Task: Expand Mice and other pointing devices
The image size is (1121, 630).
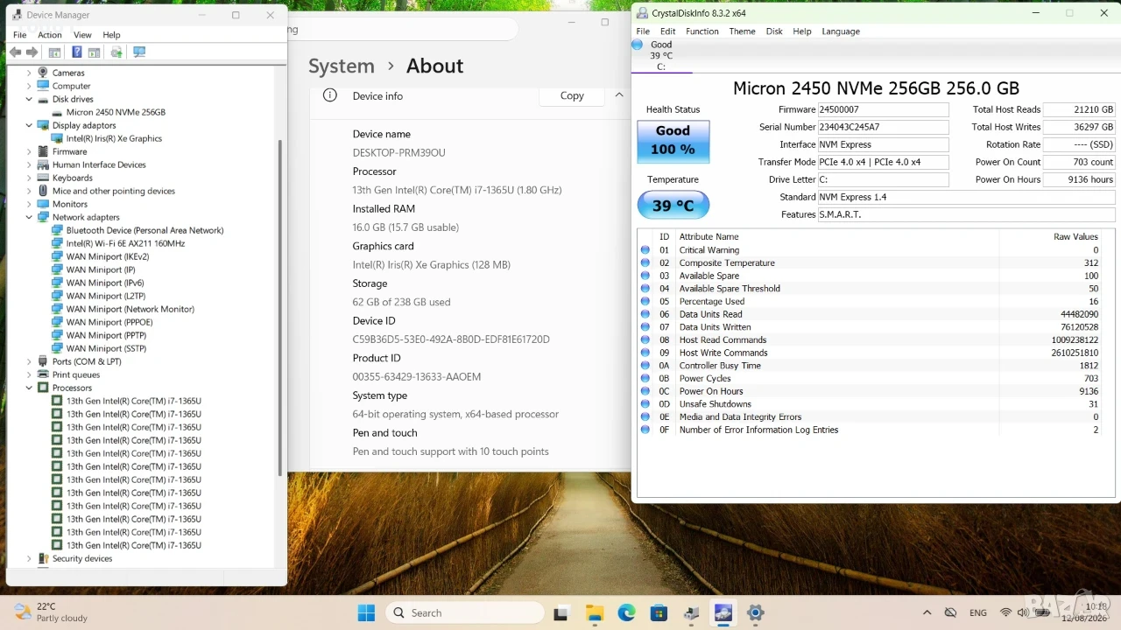Action: (29, 191)
